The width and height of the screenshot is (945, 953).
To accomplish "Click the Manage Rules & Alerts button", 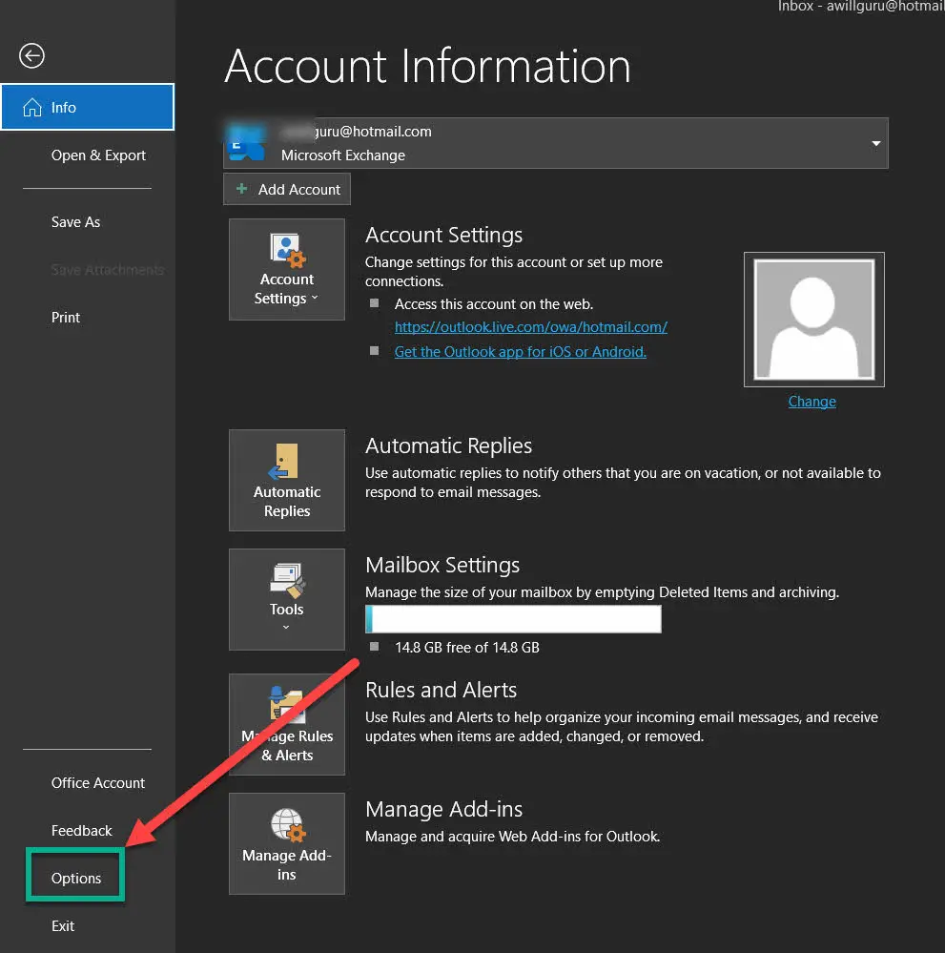I will click(x=287, y=724).
